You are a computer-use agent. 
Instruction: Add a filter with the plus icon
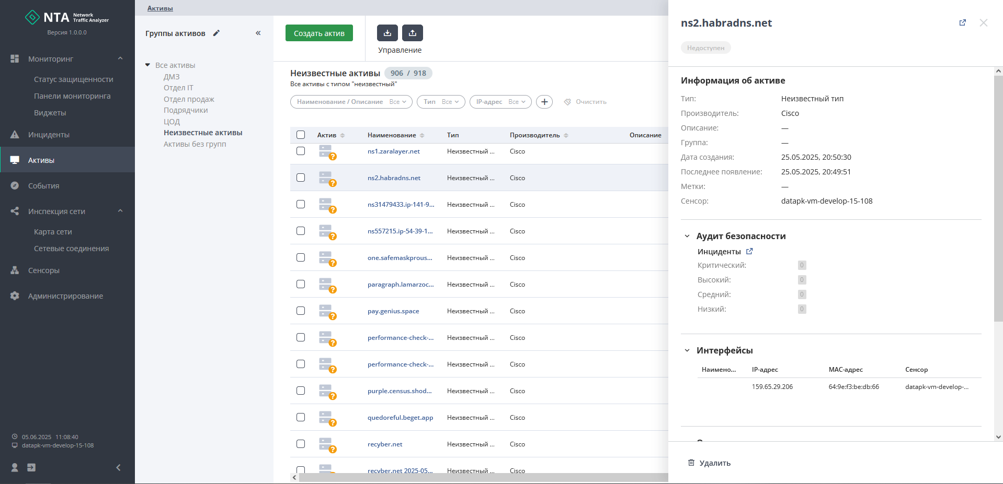tap(544, 102)
